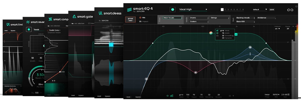Open the gr+tr Mode selector in bottom bar
This screenshot has height=102, width=301.
tap(181, 94)
